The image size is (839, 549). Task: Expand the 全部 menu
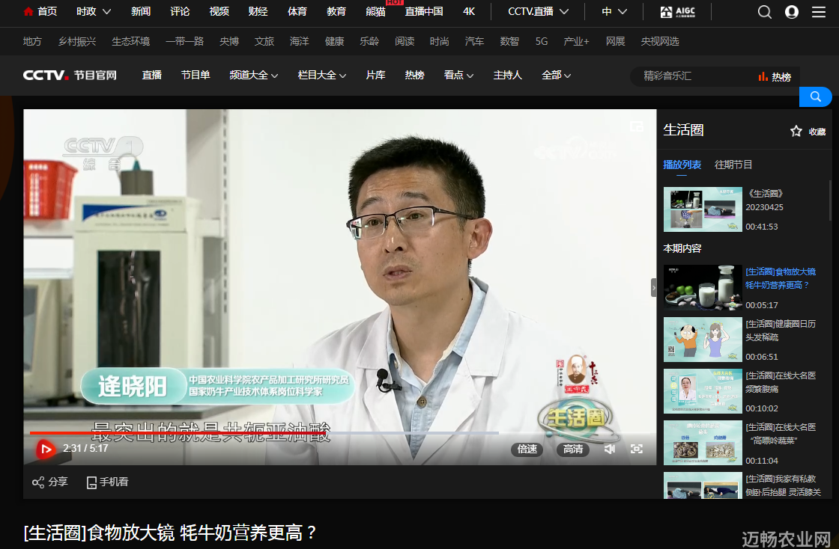556,76
